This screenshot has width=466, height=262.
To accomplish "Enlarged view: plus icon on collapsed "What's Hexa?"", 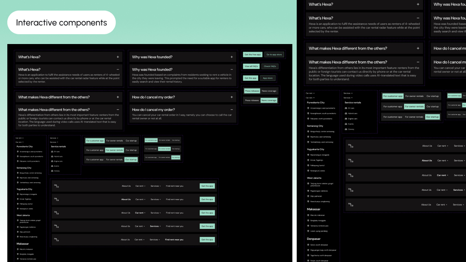I will click(418, 4).
